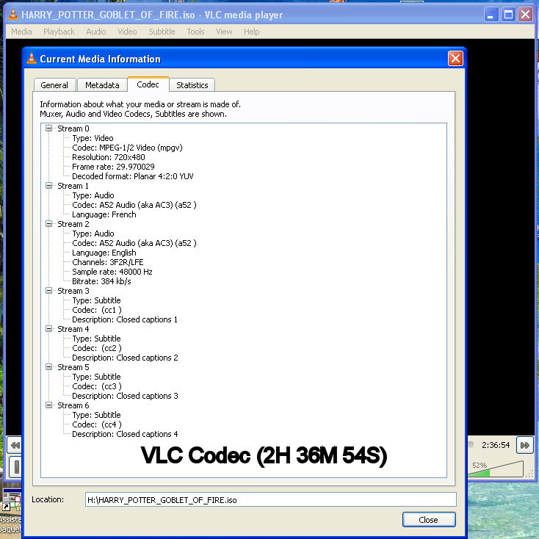Click the Location path input field
Viewport: 539px width, 539px height.
point(270,499)
